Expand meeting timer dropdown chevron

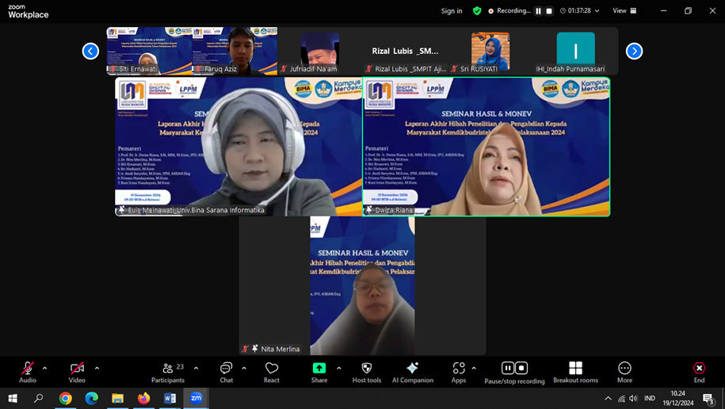(597, 11)
